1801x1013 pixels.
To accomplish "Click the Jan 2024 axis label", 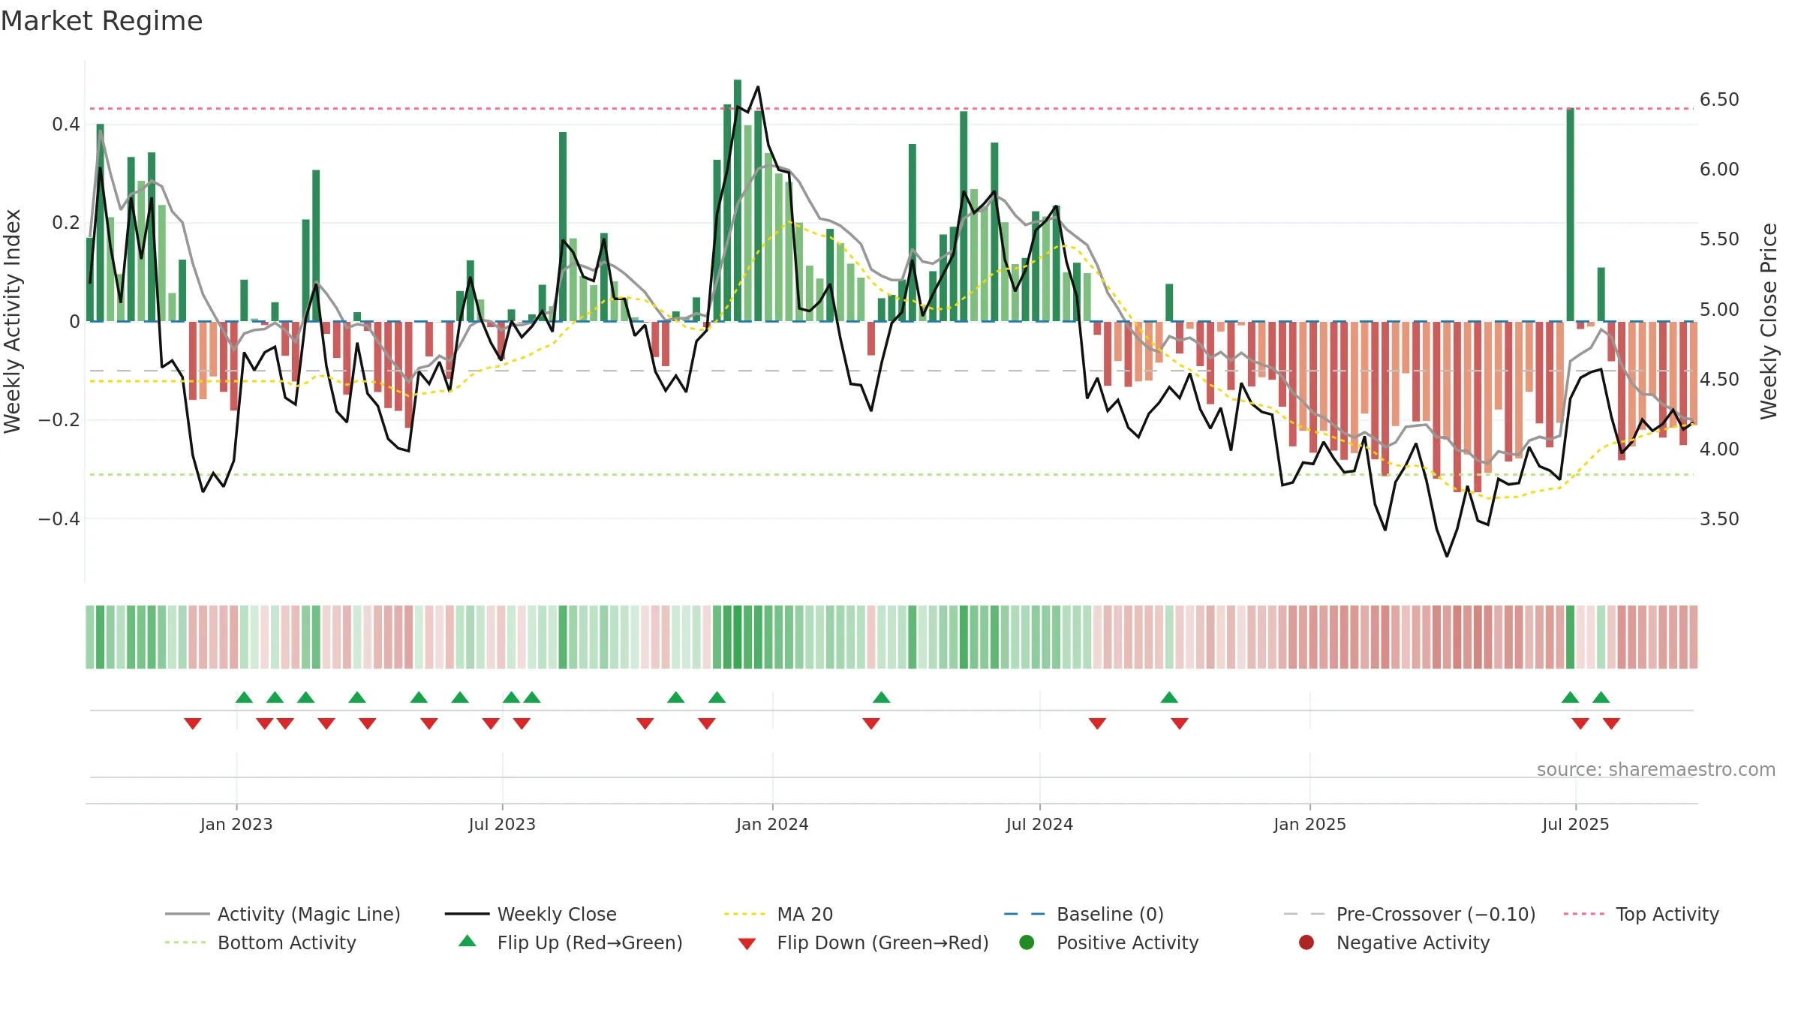I will click(x=772, y=824).
